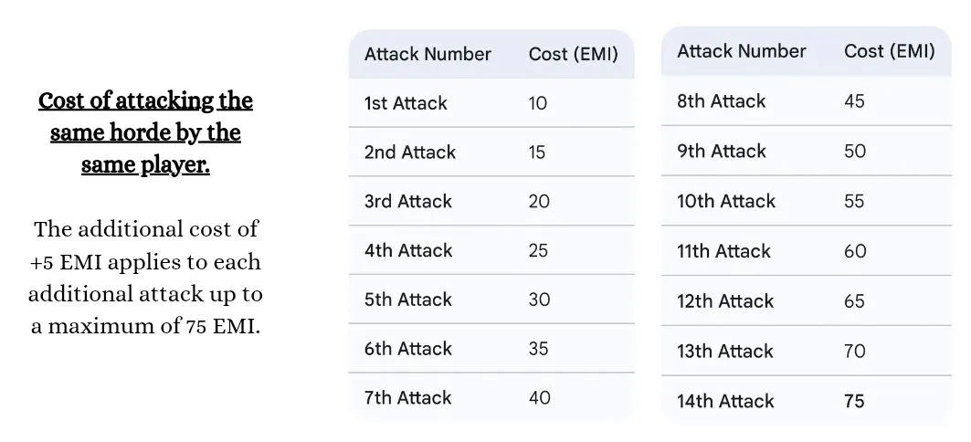Click the right table's Cost (EMI) header
Viewport: 971px width, 442px height.
tap(889, 51)
